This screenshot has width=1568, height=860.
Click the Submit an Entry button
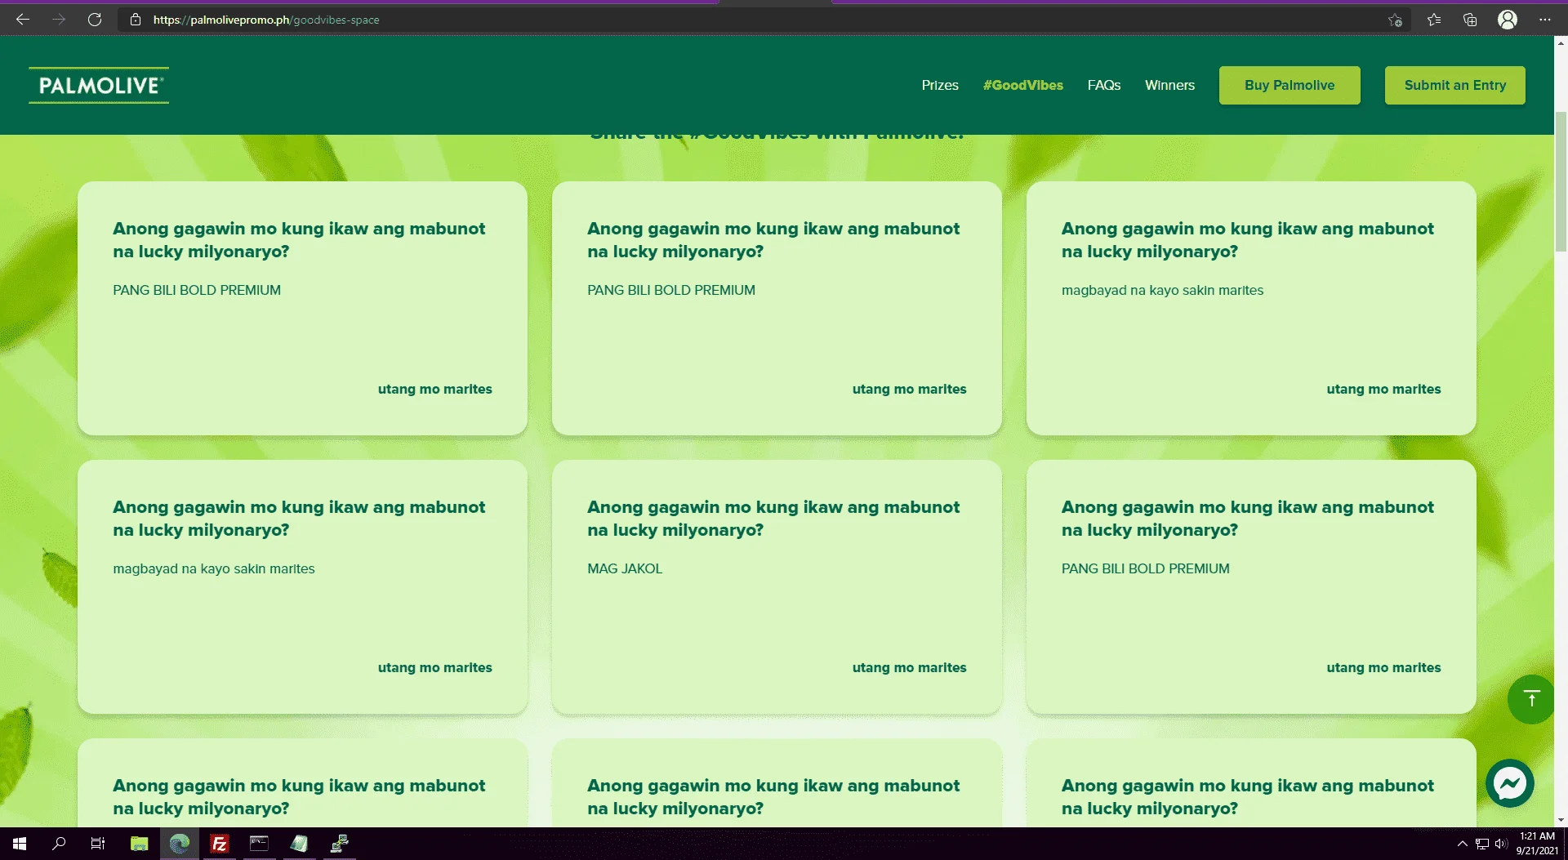click(x=1455, y=85)
